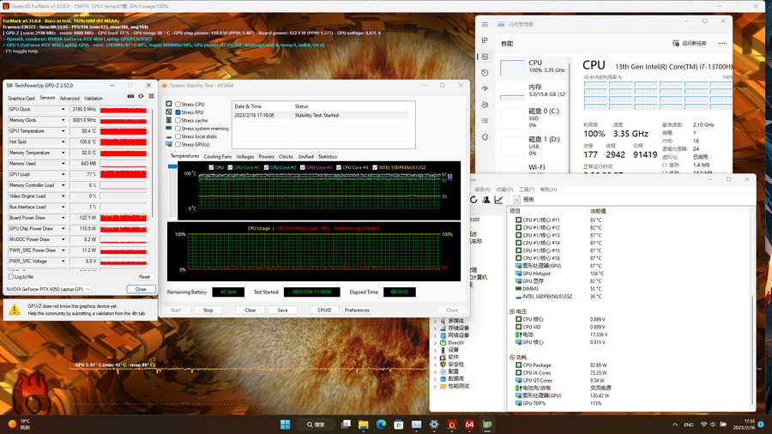Open Task Manager Services sidebar icon
This screenshot has width=772, height=434.
485,136
